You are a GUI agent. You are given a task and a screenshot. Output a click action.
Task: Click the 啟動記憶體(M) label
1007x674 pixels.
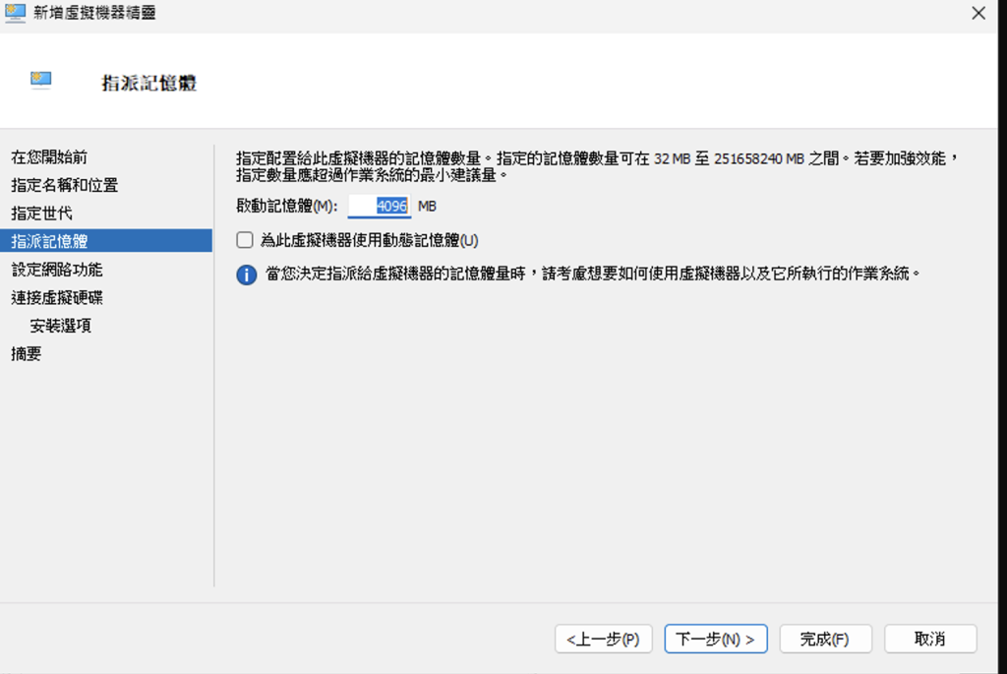[x=286, y=207]
